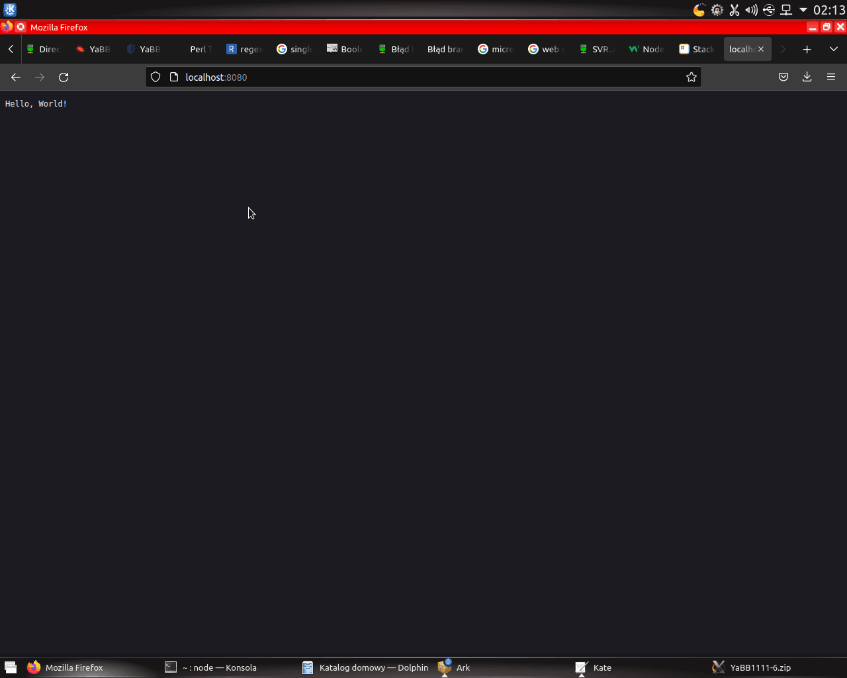The height and width of the screenshot is (678, 847).
Task: Open the tracking protection shield icon
Action: click(x=156, y=77)
